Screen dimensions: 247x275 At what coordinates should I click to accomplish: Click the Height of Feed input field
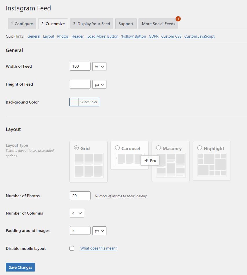coord(80,84)
